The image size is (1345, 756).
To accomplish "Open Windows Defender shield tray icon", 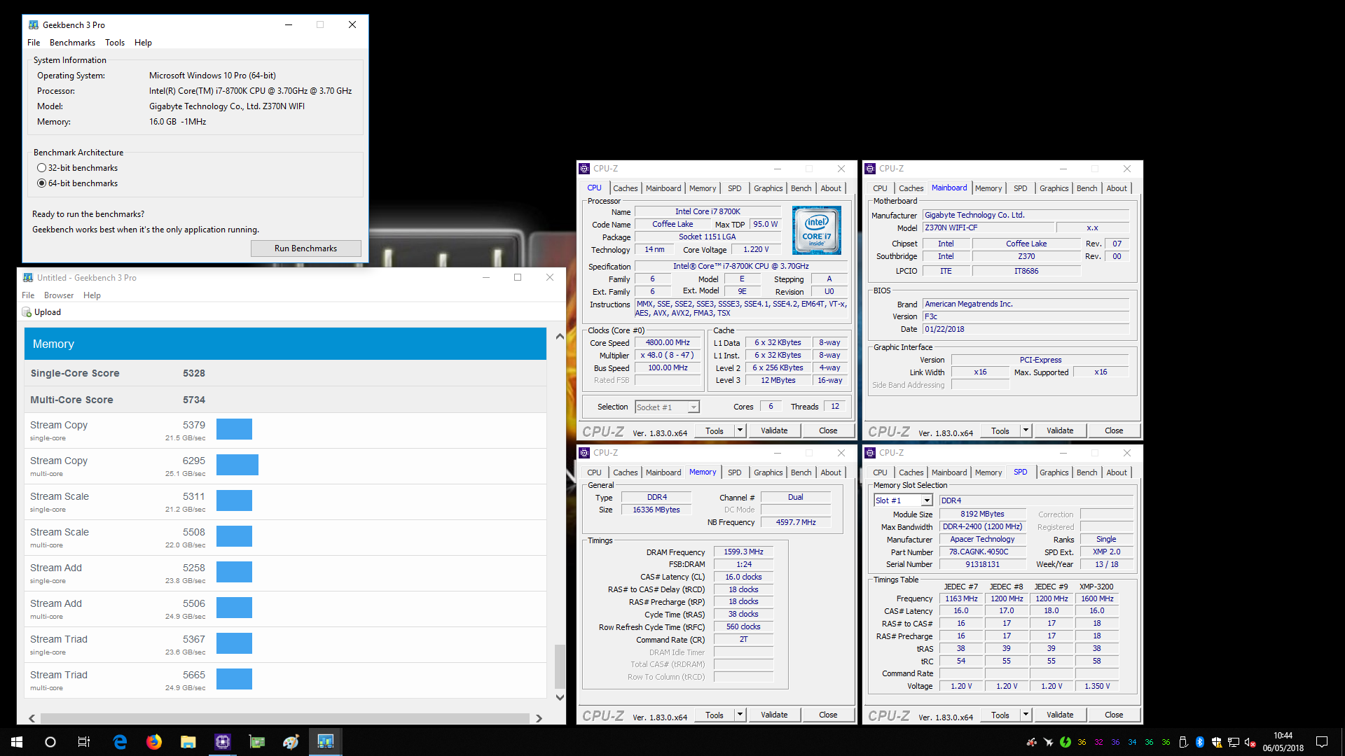I will pyautogui.click(x=1217, y=742).
